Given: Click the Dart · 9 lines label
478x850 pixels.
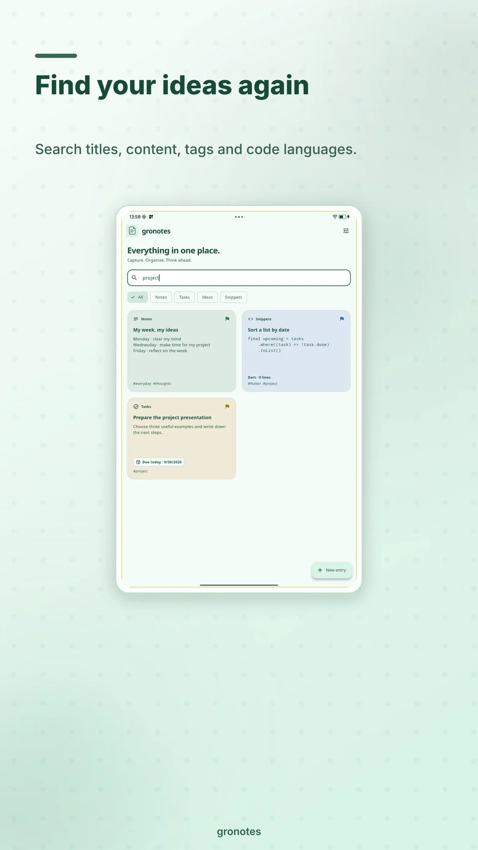Looking at the screenshot, I should coord(259,377).
